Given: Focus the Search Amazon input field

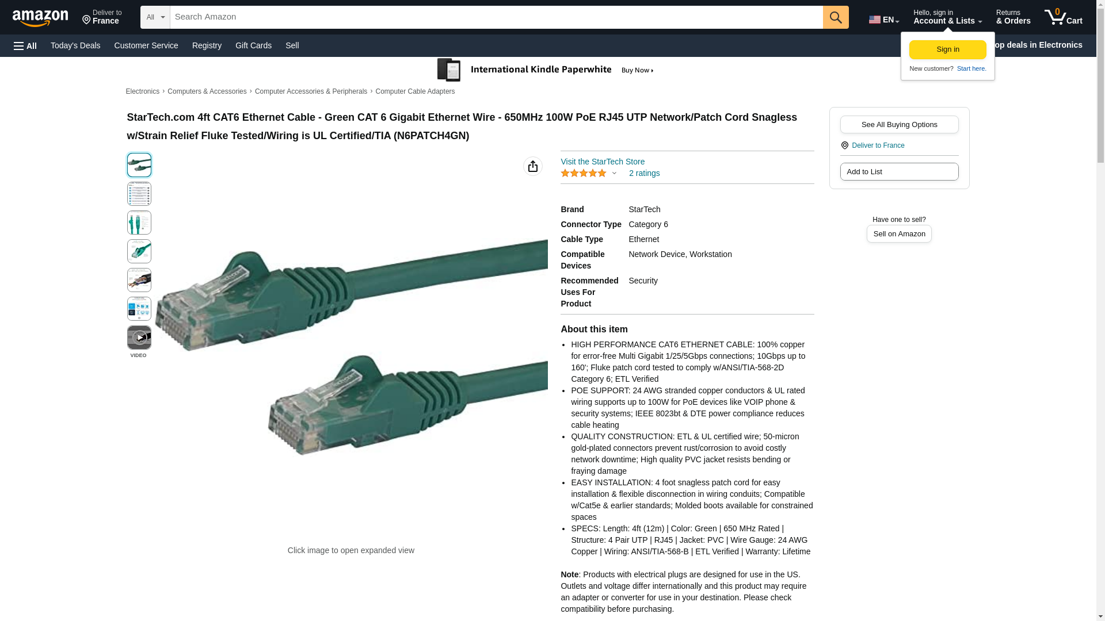Looking at the screenshot, I should tap(496, 17).
